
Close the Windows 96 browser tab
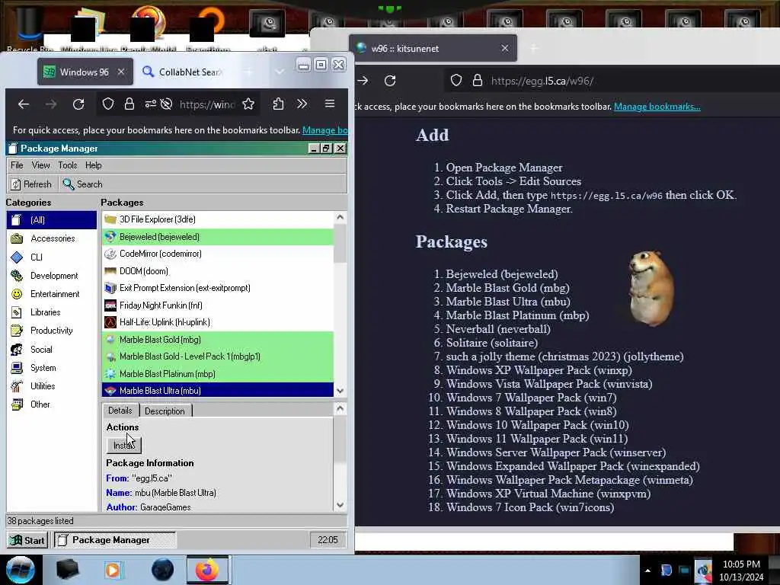121,72
